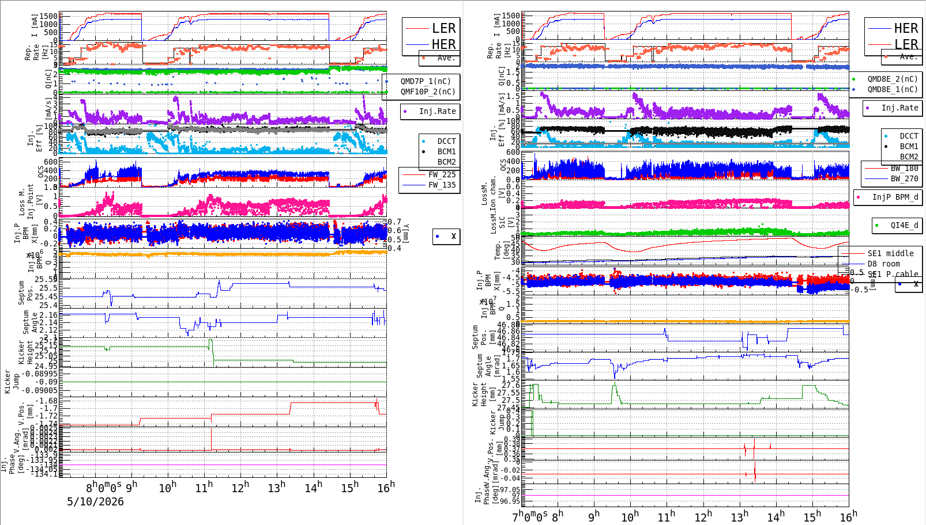The height and width of the screenshot is (525, 926).
Task: Click the Ave. legend label in left panel
Action: (x=446, y=58)
